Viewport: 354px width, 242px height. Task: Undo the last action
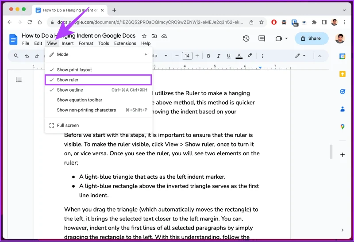(x=27, y=56)
